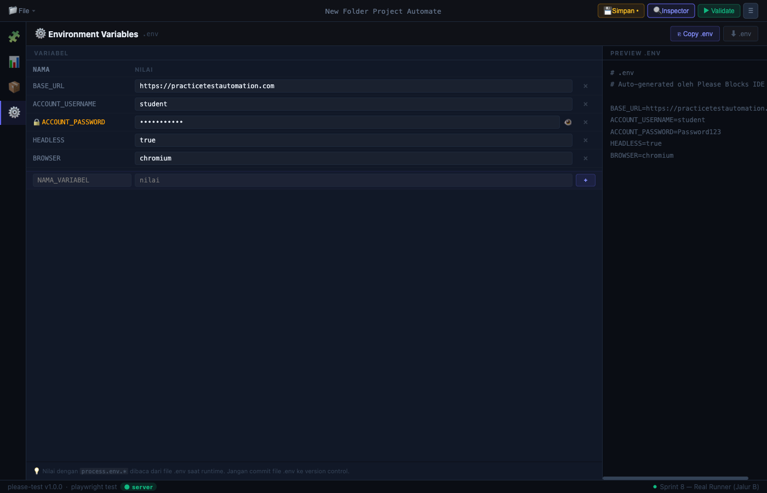Run Validate

coord(719,11)
